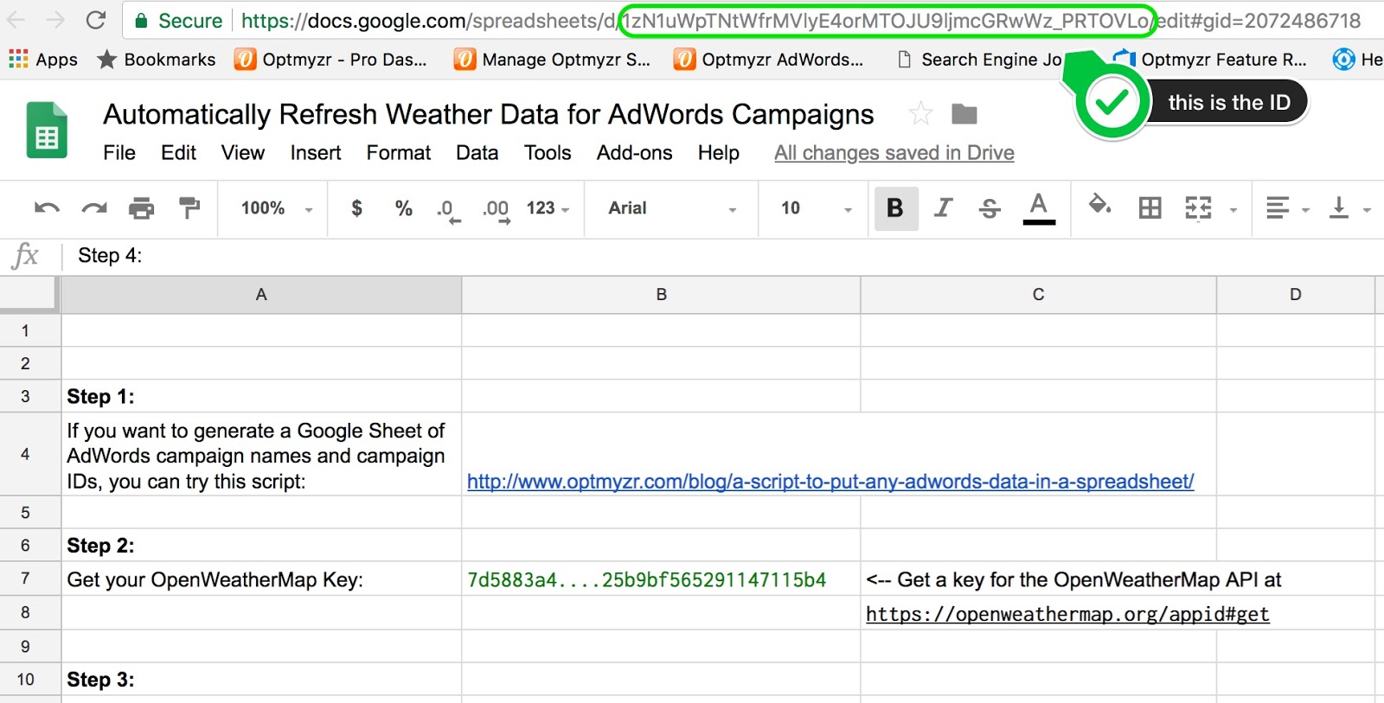The width and height of the screenshot is (1384, 703).
Task: Click the openweathermap.org/appid link
Action: pyautogui.click(x=1067, y=614)
